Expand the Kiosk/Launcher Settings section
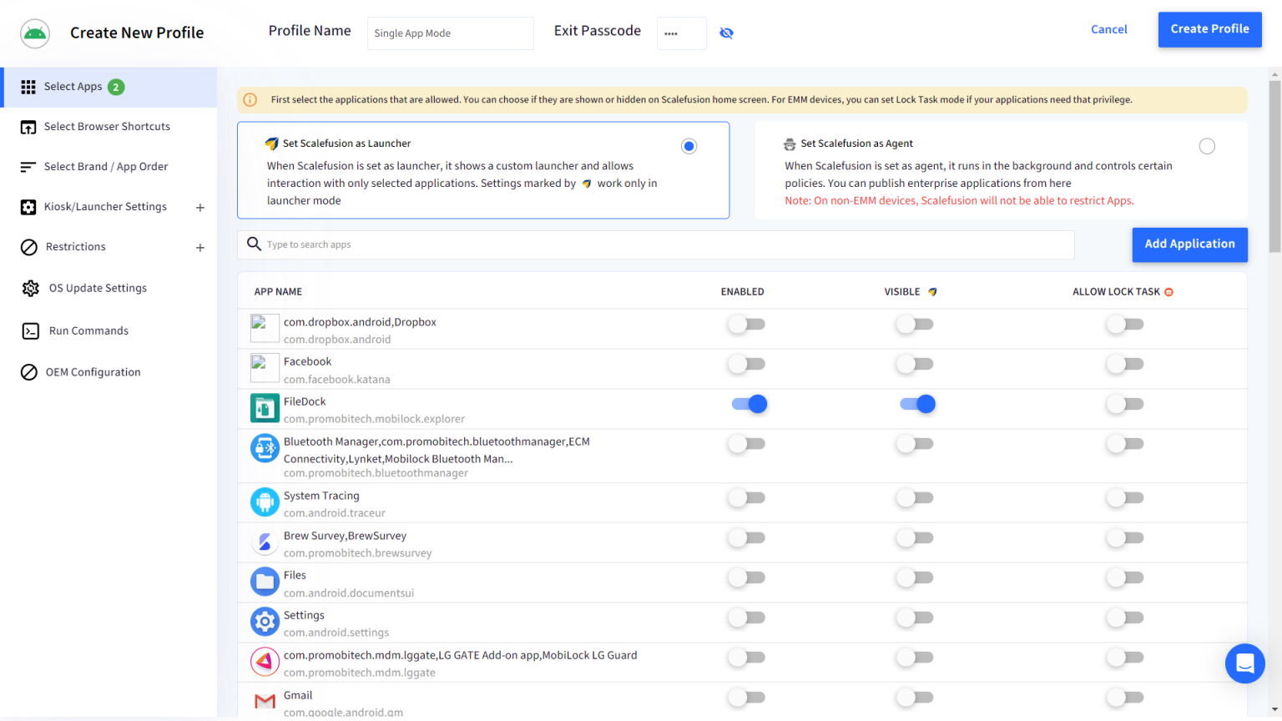Screen dimensions: 1282x721 click(x=199, y=206)
